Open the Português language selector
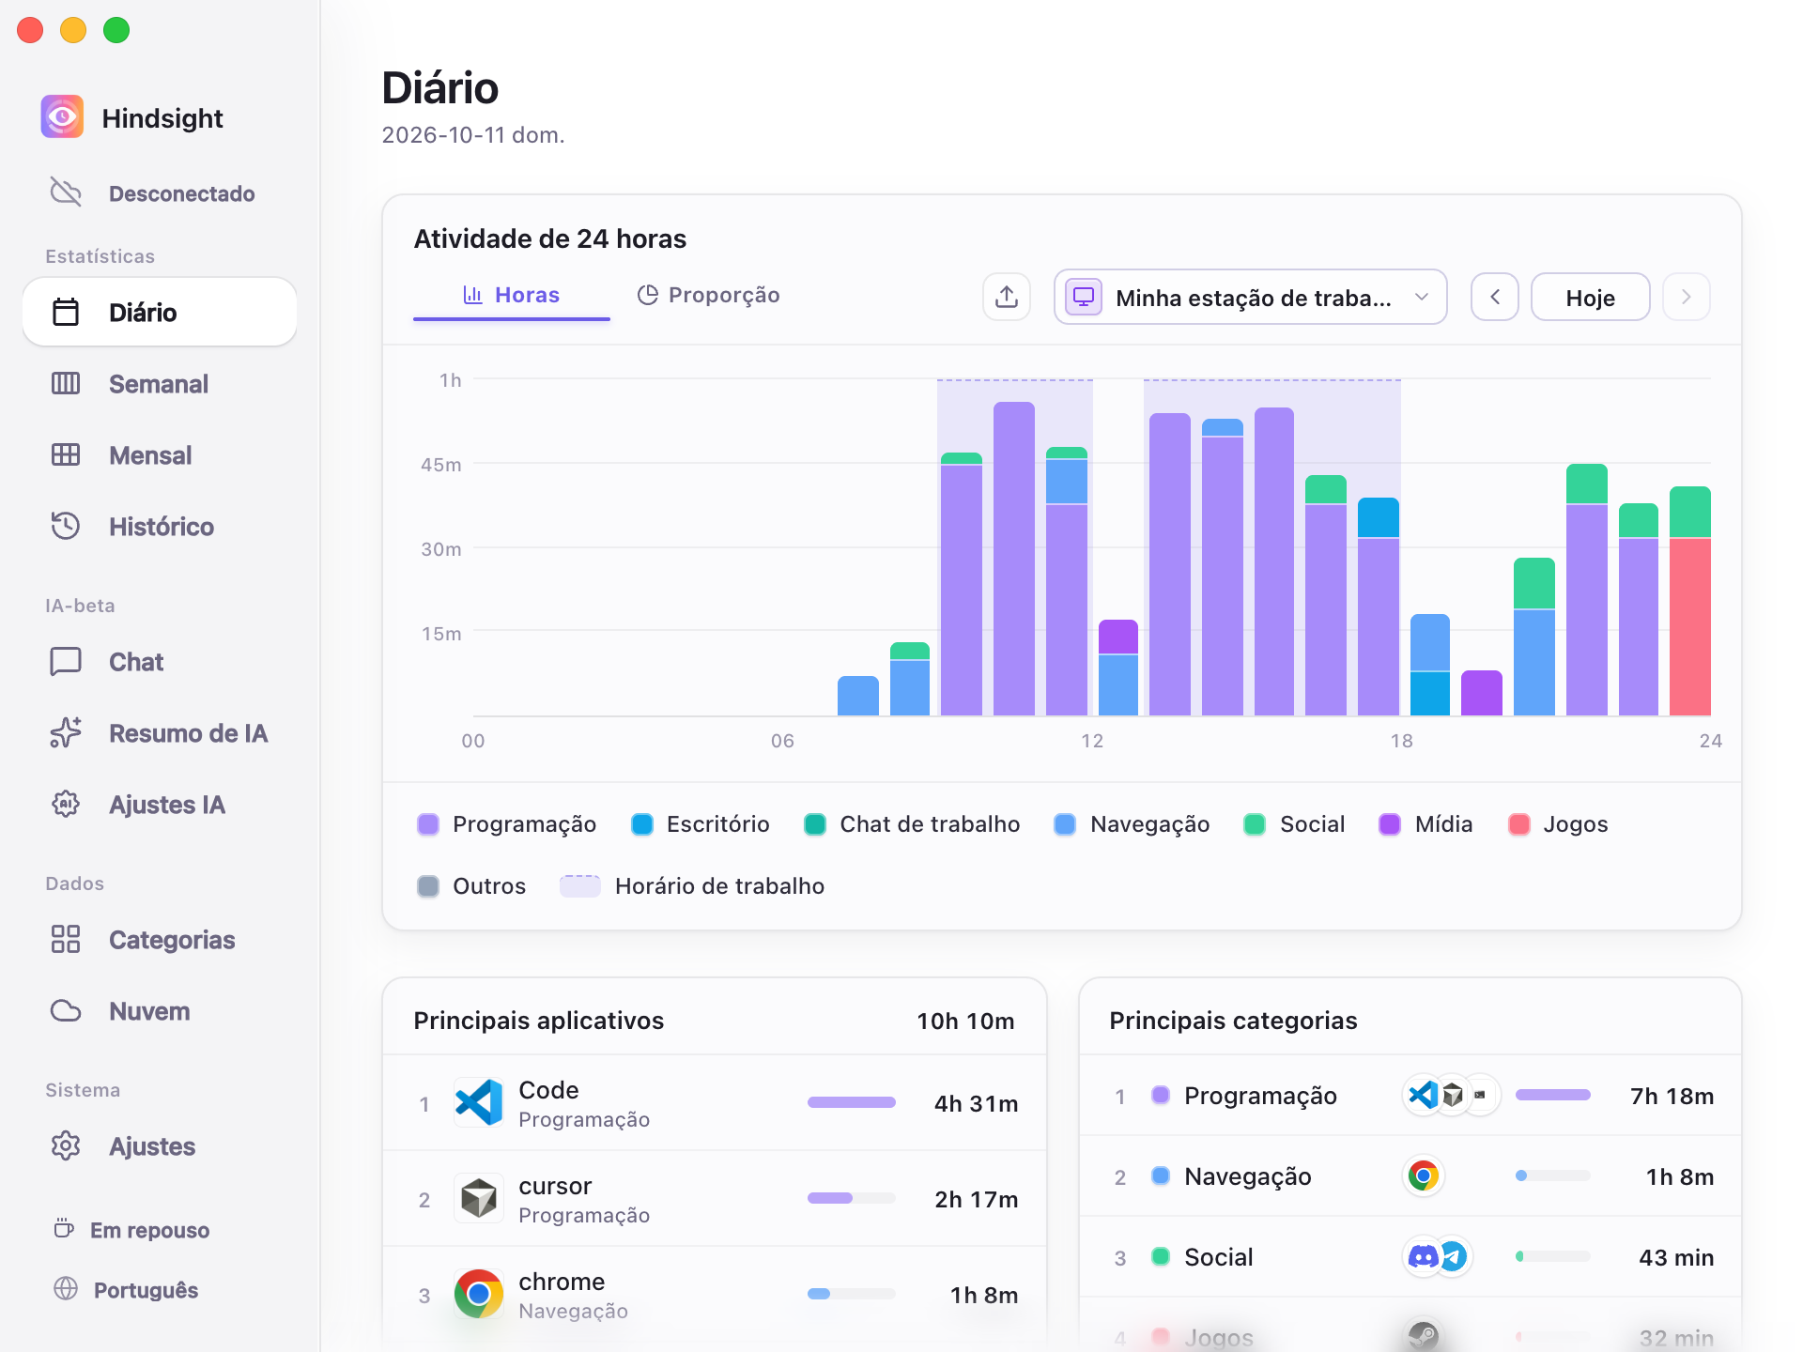The height and width of the screenshot is (1352, 1803). click(127, 1290)
